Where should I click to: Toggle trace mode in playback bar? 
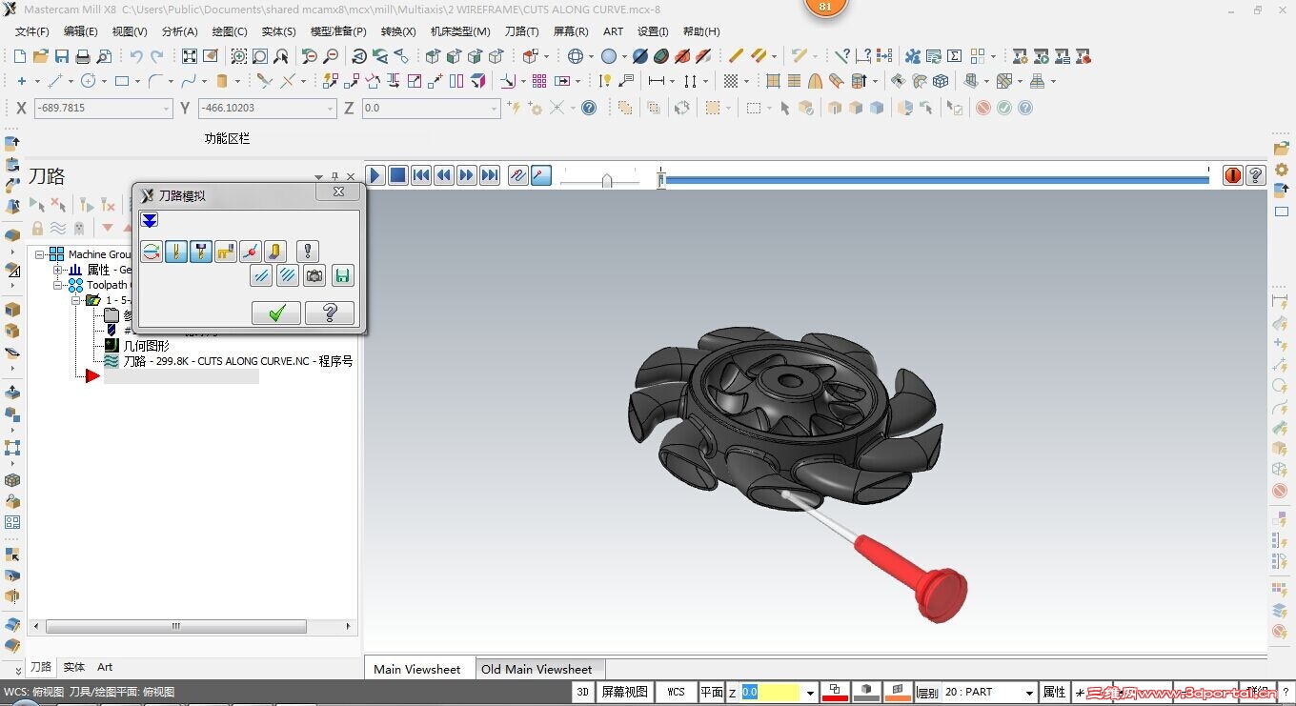click(518, 175)
